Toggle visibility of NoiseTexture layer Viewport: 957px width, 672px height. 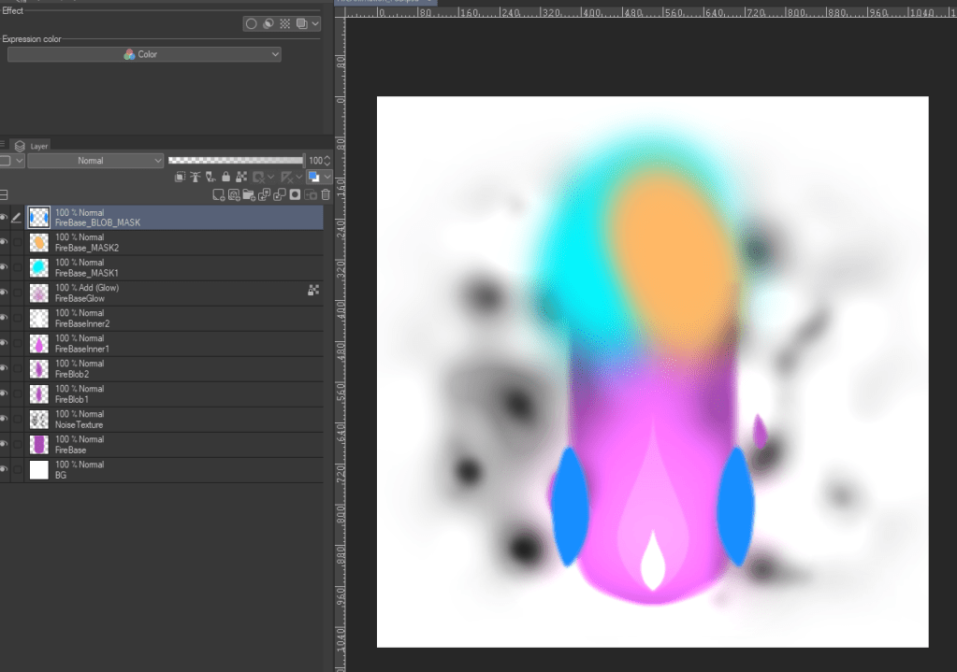point(4,419)
